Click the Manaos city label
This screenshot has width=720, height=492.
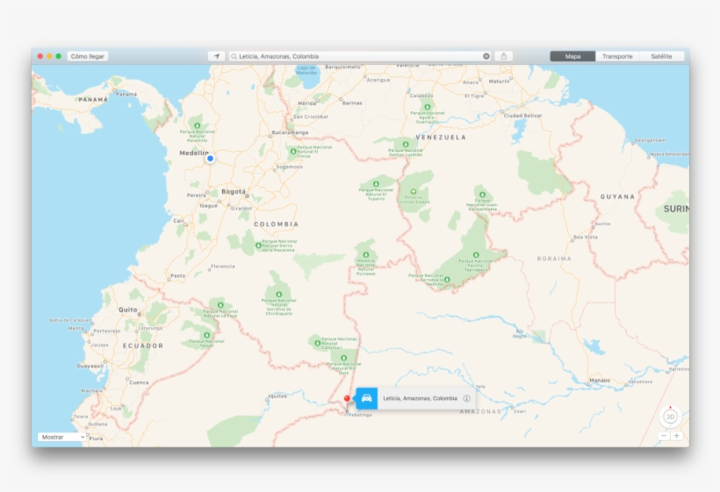600,380
